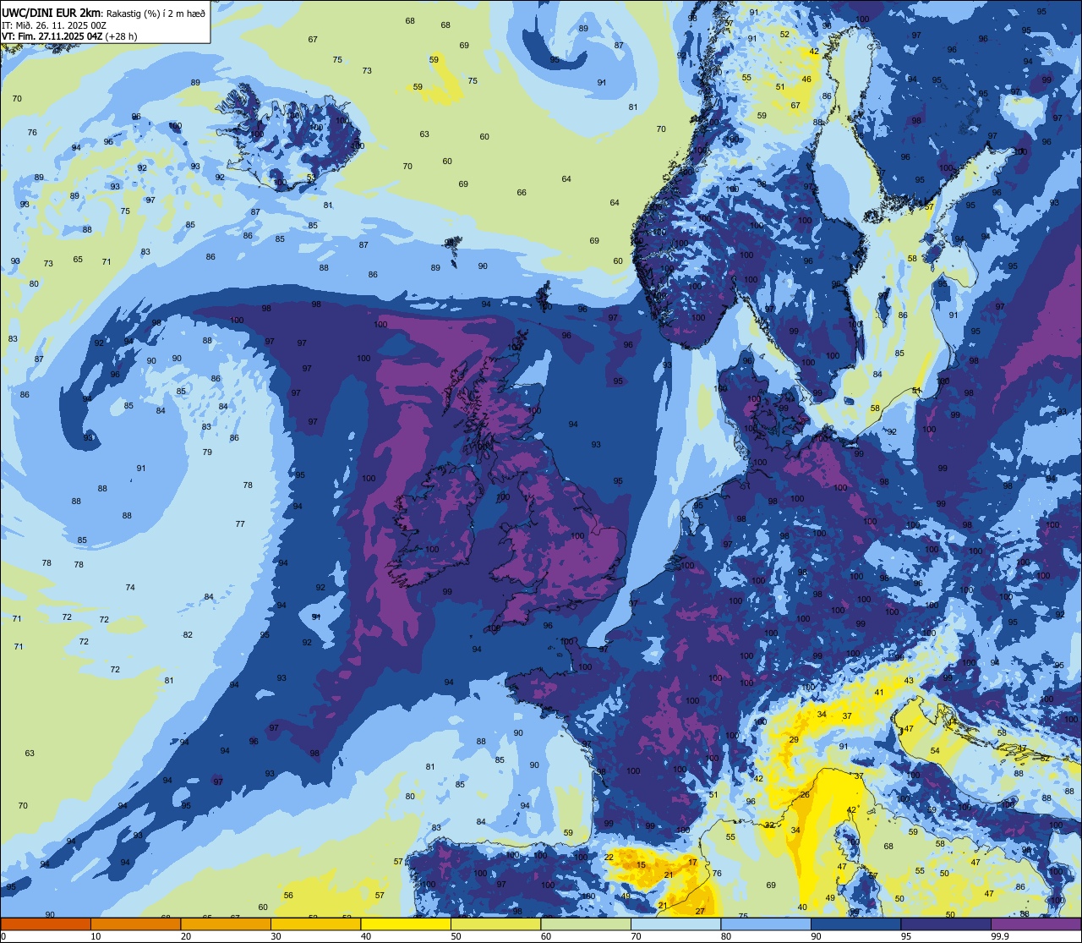Viewport: 1082px width, 943px height.
Task: Click the 20–30 amber legend swatch
Action: point(226,924)
